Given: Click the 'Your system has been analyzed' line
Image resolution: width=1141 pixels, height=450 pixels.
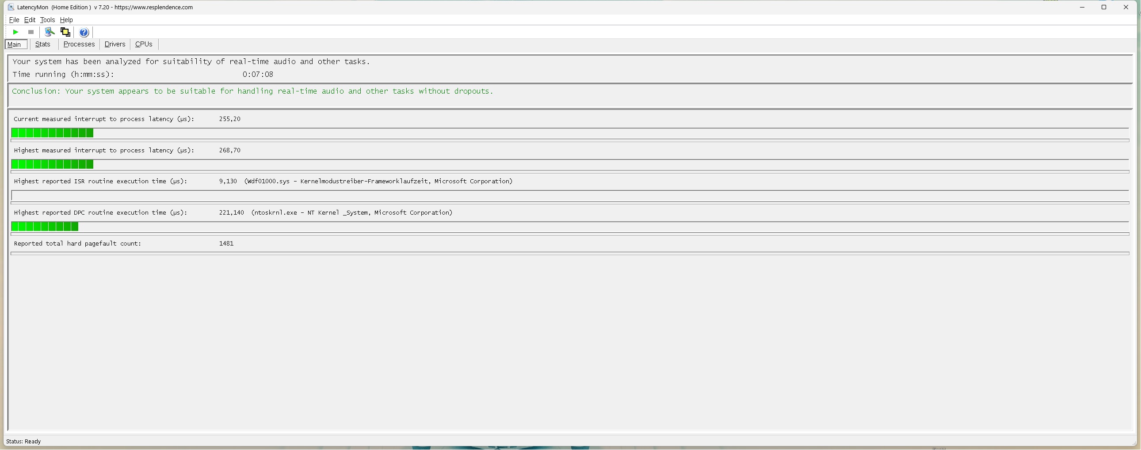Looking at the screenshot, I should click(191, 61).
